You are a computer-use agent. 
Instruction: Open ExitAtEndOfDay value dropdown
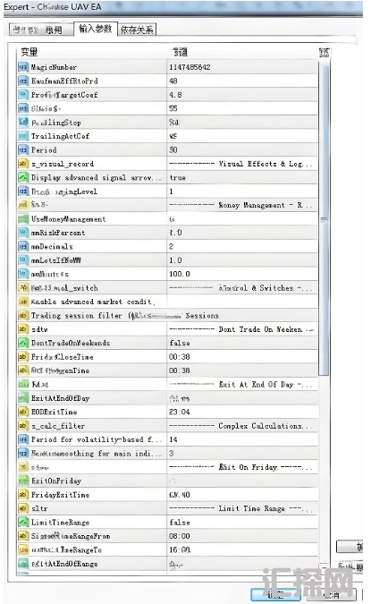(242, 398)
